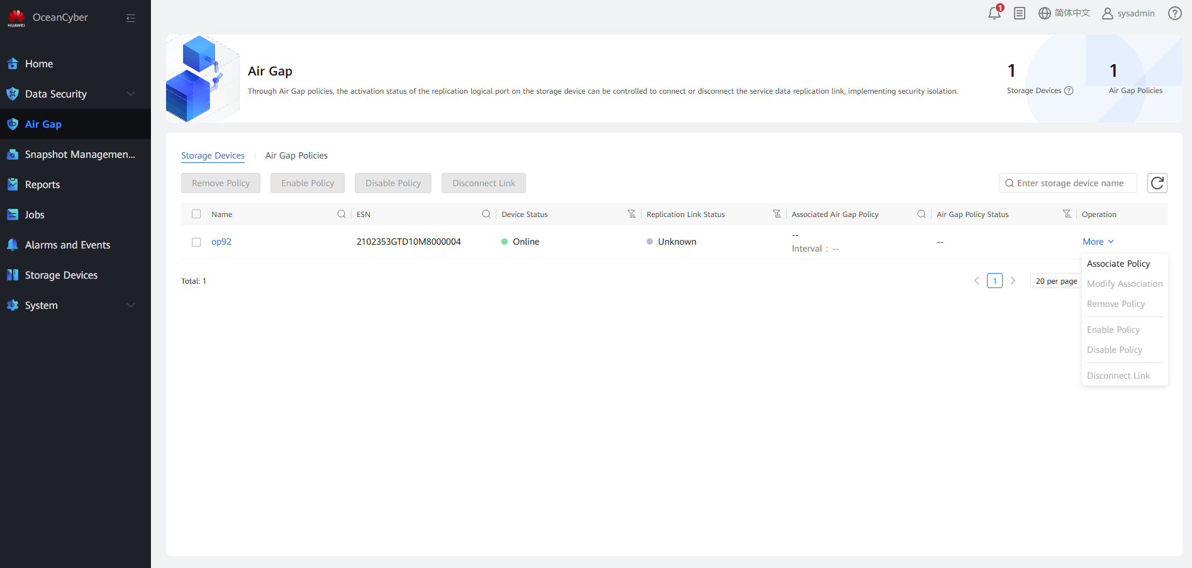
Task: Collapse the sidebar menu icon
Action: (131, 18)
